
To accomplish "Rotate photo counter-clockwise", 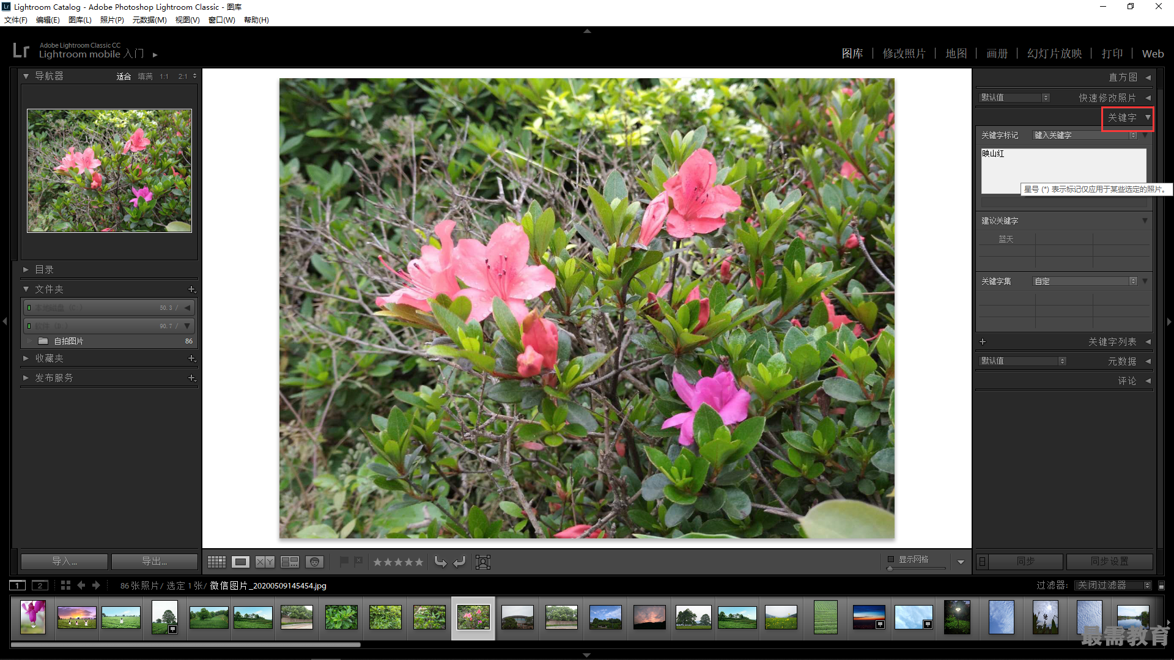I will [440, 562].
